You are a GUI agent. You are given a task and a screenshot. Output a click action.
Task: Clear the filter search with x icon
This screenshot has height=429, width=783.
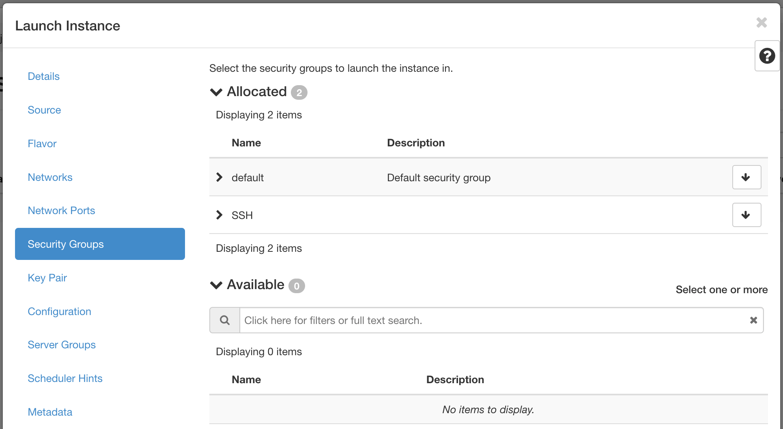(753, 320)
